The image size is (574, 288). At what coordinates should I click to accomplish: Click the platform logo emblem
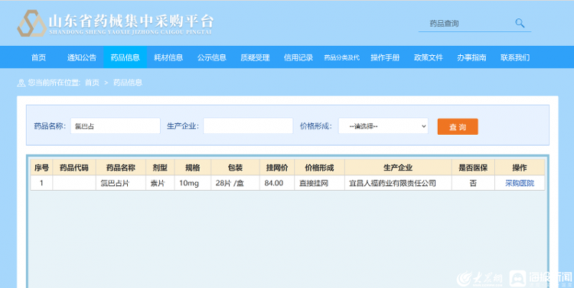click(31, 23)
